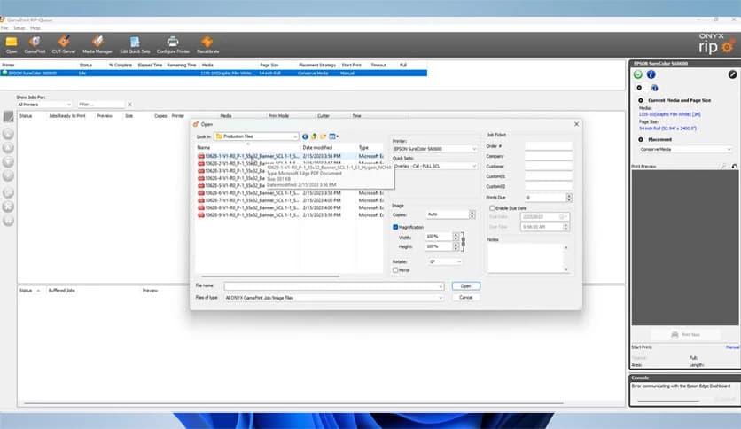Check the Enable Due Date box
The width and height of the screenshot is (741, 429).
(x=492, y=208)
